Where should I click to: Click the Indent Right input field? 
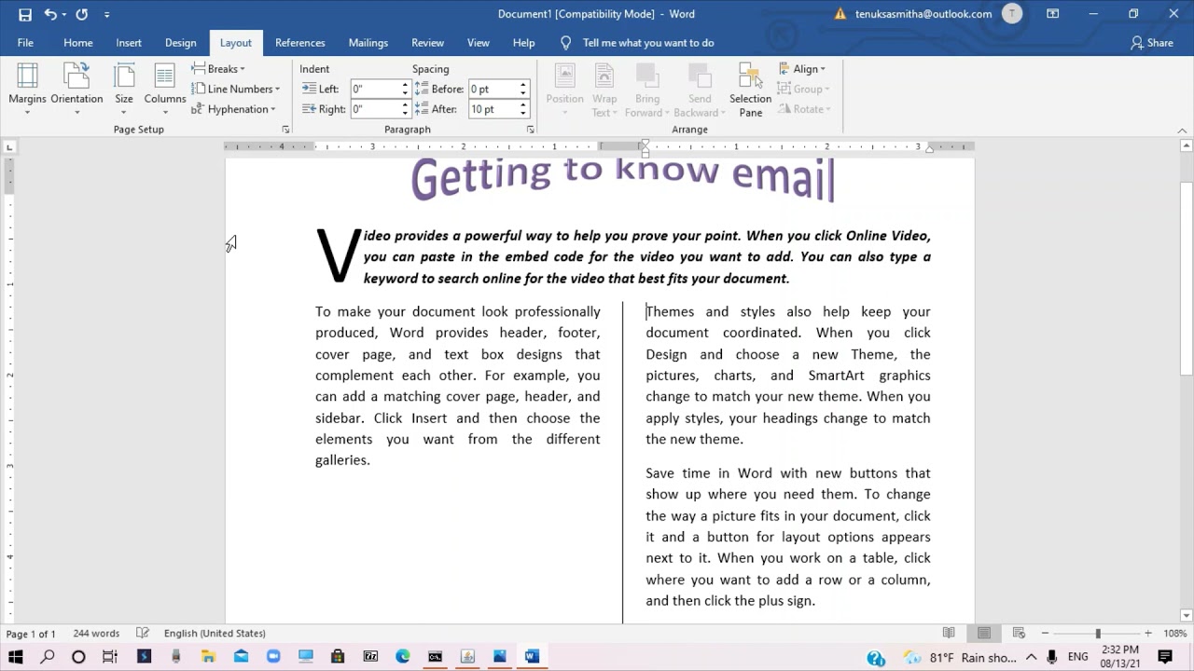pos(375,109)
